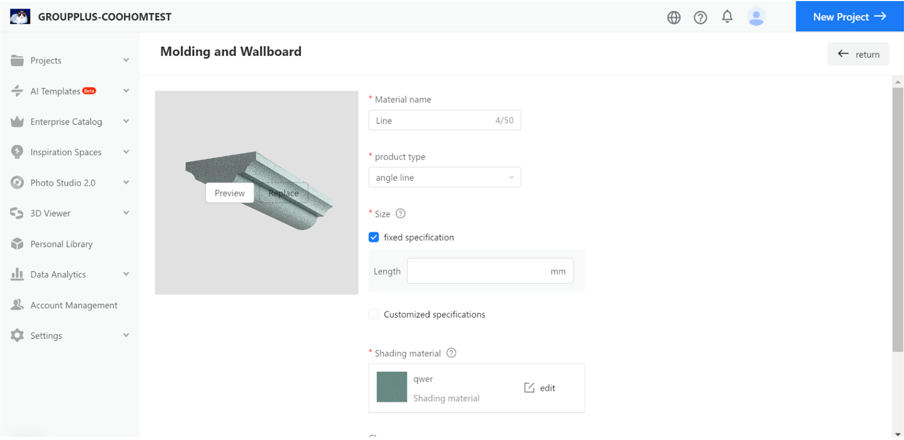Click the Shading material help icon
Viewport: 904px width, 440px height.
point(451,353)
